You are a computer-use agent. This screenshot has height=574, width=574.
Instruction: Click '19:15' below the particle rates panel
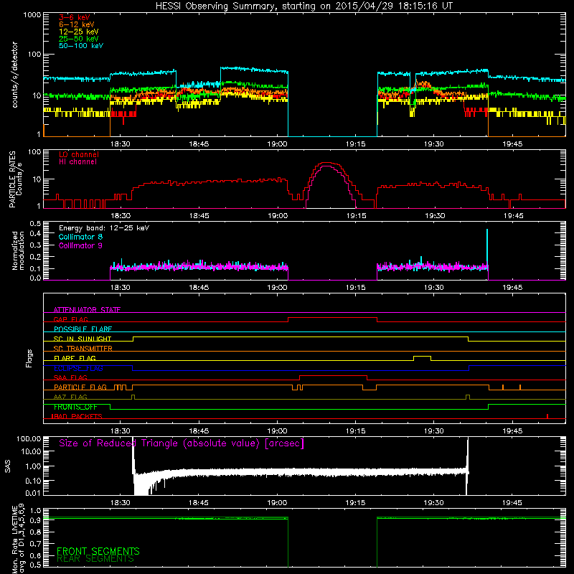[356, 216]
